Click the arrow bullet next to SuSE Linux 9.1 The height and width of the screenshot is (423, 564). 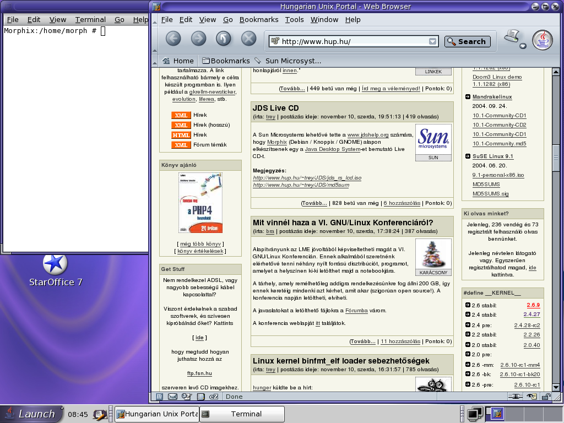tap(468, 156)
